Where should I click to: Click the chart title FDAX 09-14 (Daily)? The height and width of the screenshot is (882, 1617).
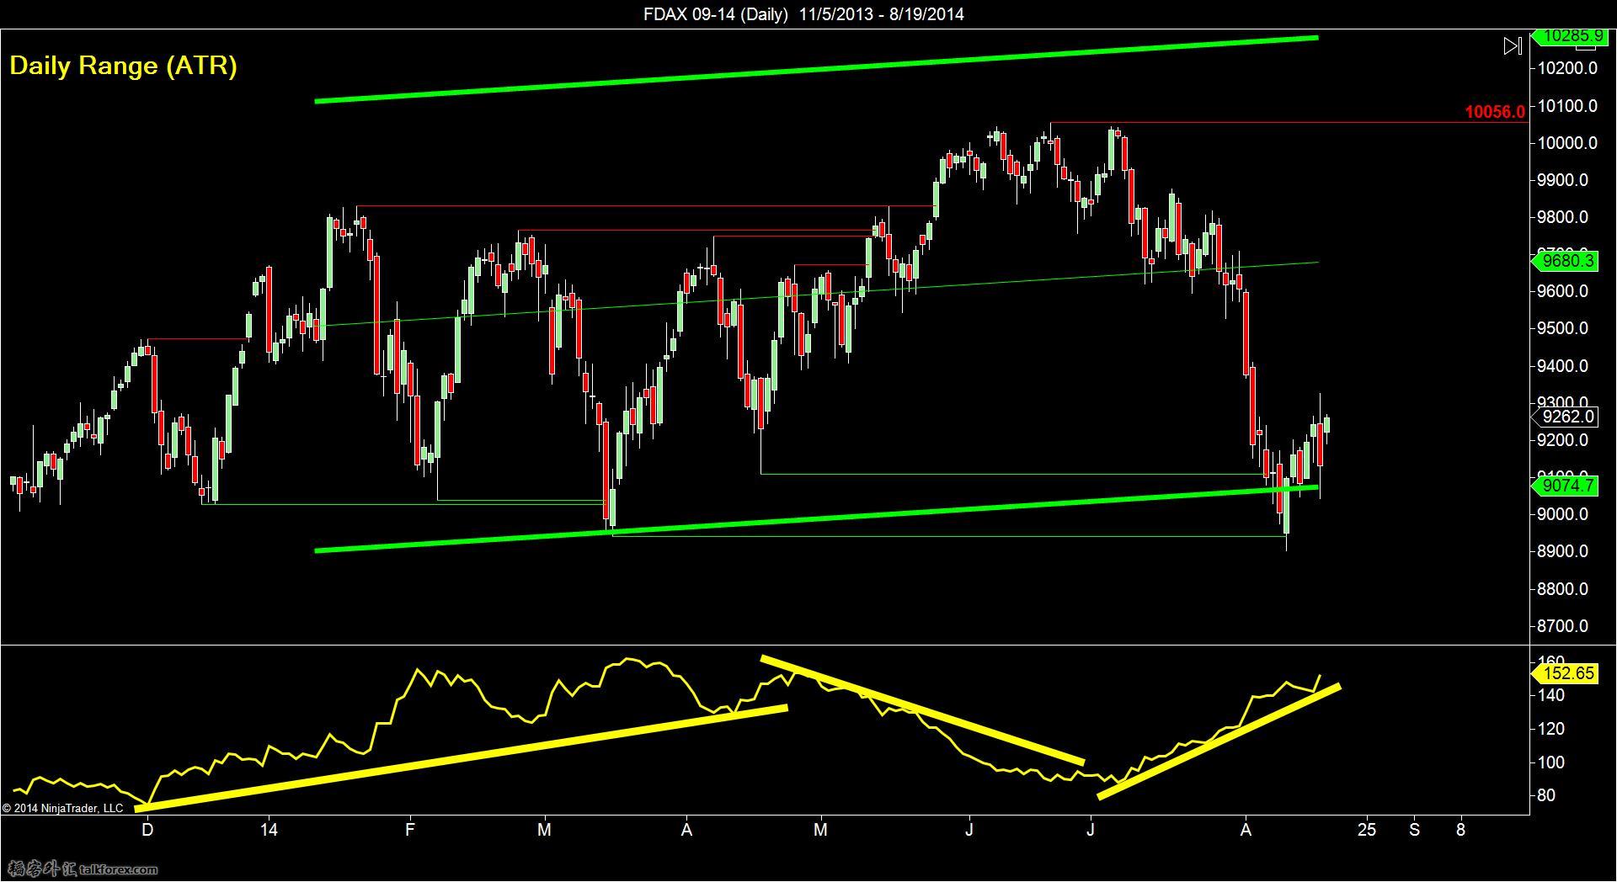coord(715,13)
